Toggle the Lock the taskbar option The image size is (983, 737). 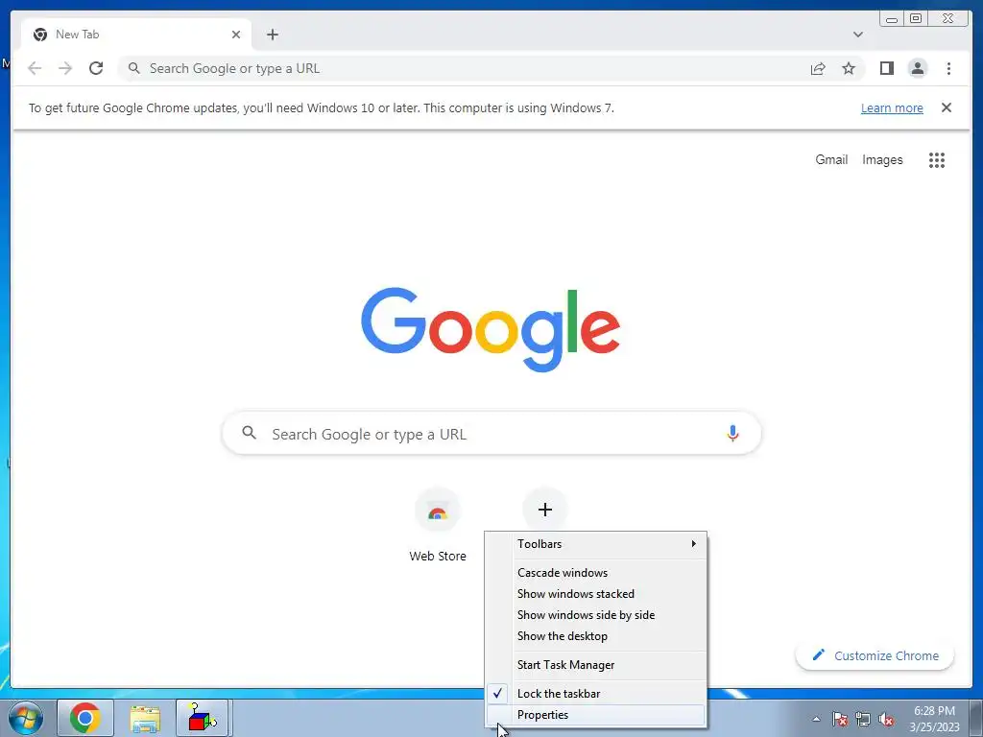pos(595,693)
